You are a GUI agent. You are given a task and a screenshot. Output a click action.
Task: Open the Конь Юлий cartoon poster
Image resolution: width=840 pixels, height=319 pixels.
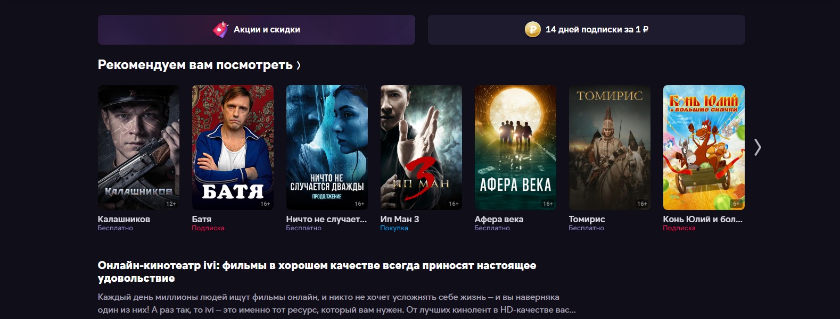(x=704, y=147)
